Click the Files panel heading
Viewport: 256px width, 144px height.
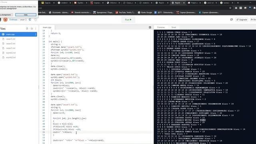[x=3, y=28]
